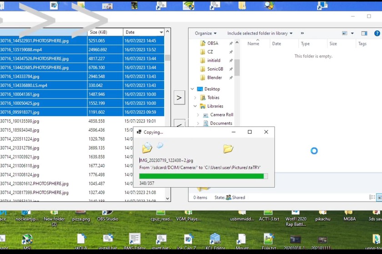Image resolution: width=382 pixels, height=254 pixels.
Task: Expand the Camera Roll library
Action: (x=198, y=115)
